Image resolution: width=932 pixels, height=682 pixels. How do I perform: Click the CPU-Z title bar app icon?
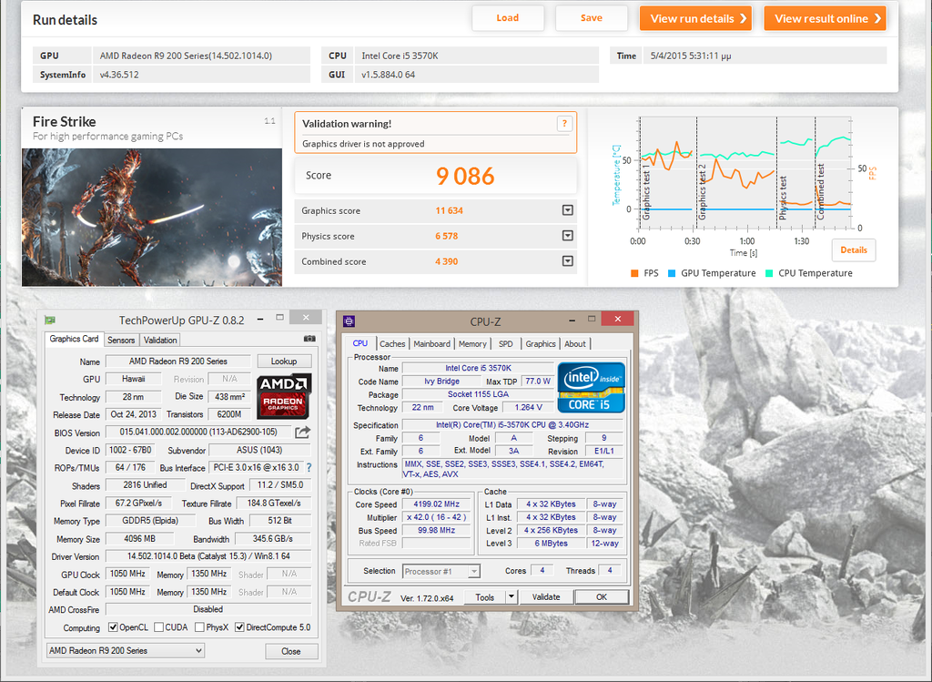(x=349, y=321)
